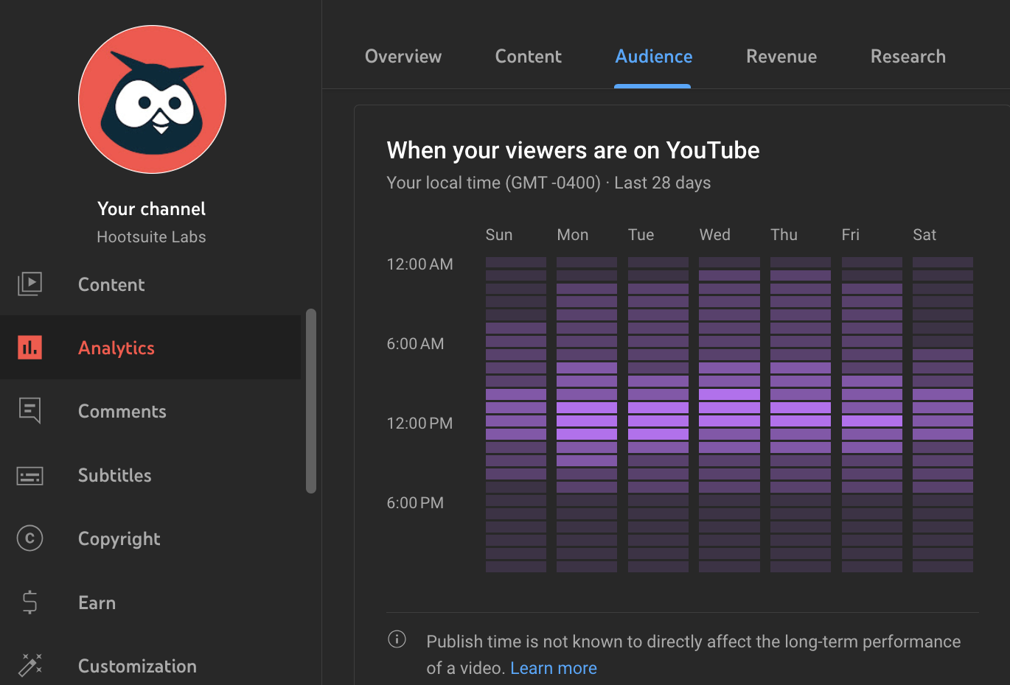Screen dimensions: 1010x685
Task: Select the Subtitles icon in the sidebar
Action: pyautogui.click(x=29, y=475)
